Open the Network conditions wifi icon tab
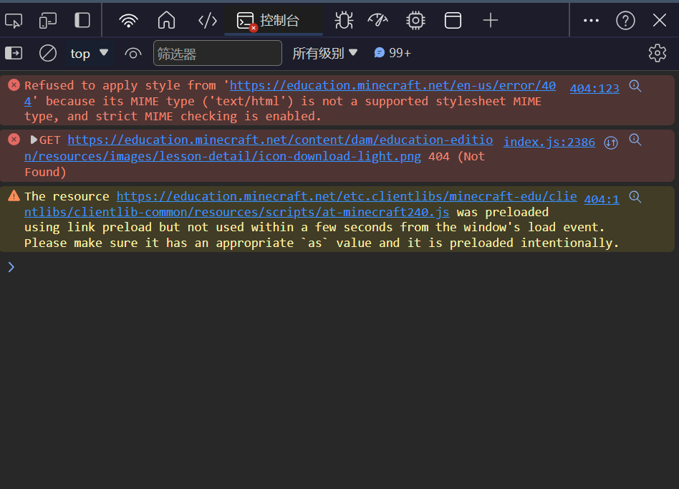This screenshot has height=489, width=679. (128, 21)
